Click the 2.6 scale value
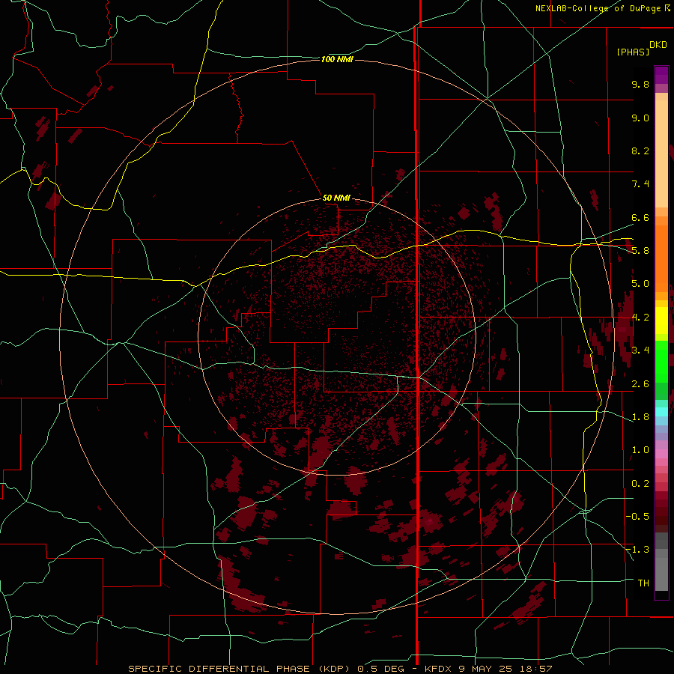The image size is (674, 674). point(640,384)
